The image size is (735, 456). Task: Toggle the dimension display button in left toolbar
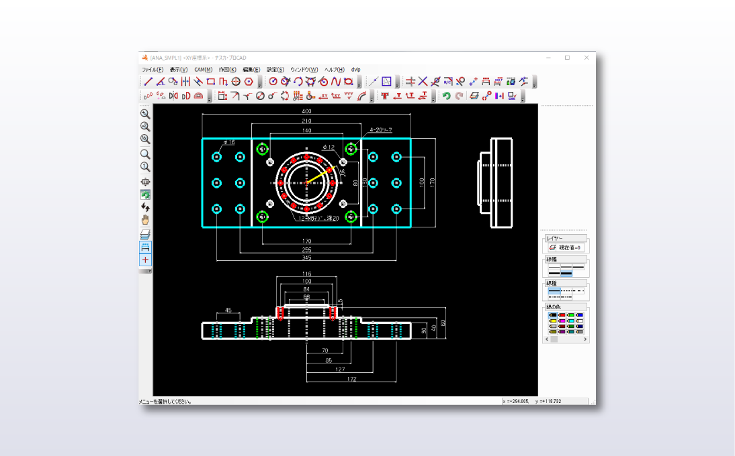point(145,247)
